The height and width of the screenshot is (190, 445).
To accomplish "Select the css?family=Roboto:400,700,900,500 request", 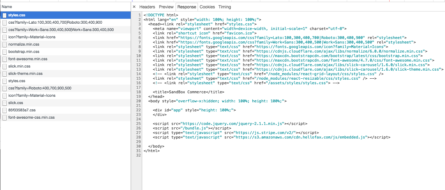I will [x=40, y=88].
